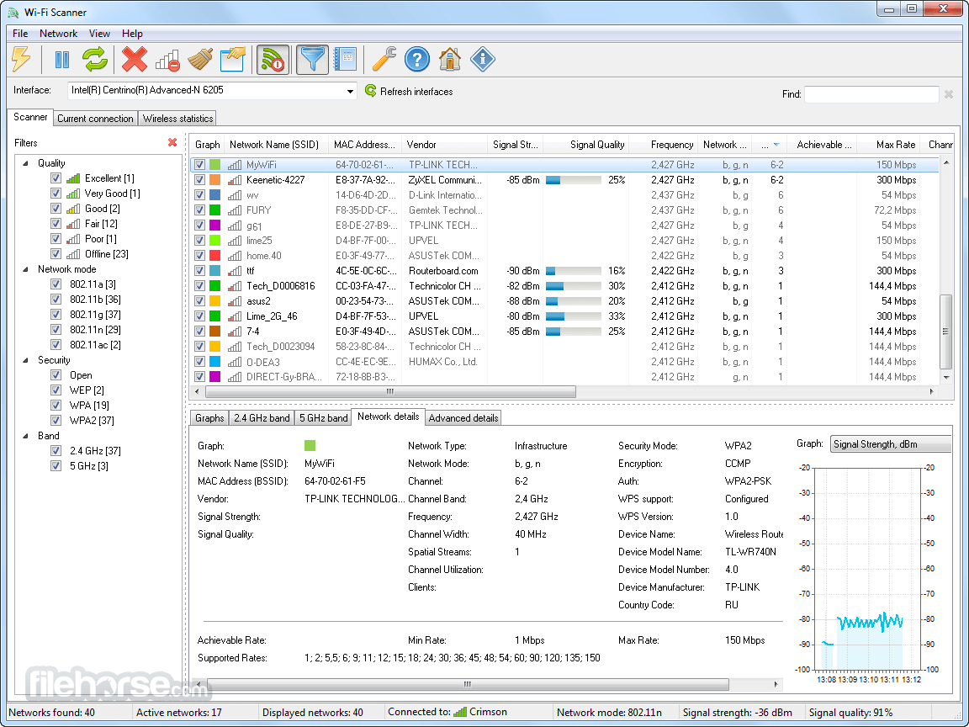Image resolution: width=969 pixels, height=727 pixels.
Task: Click the notebook details icon
Action: (x=346, y=60)
